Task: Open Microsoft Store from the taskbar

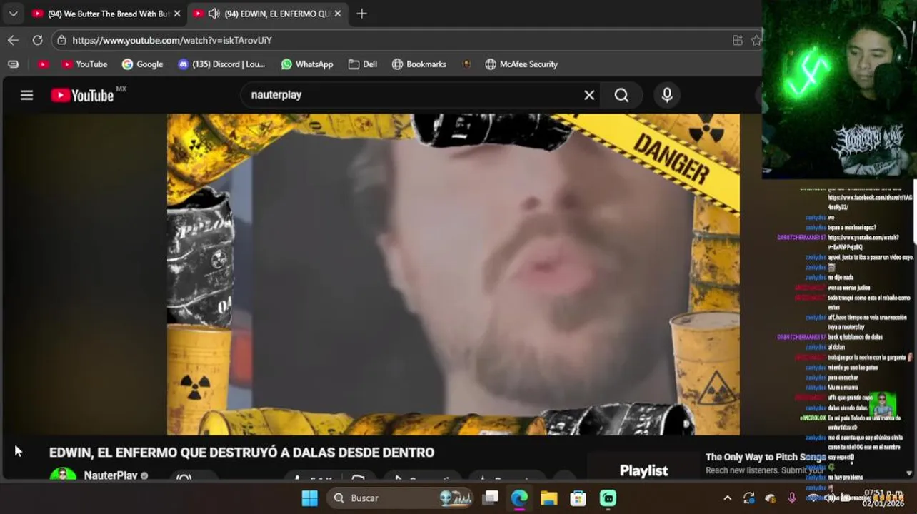Action: coord(578,498)
